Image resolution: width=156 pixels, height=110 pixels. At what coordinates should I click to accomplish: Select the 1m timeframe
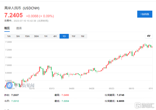point(9,36)
